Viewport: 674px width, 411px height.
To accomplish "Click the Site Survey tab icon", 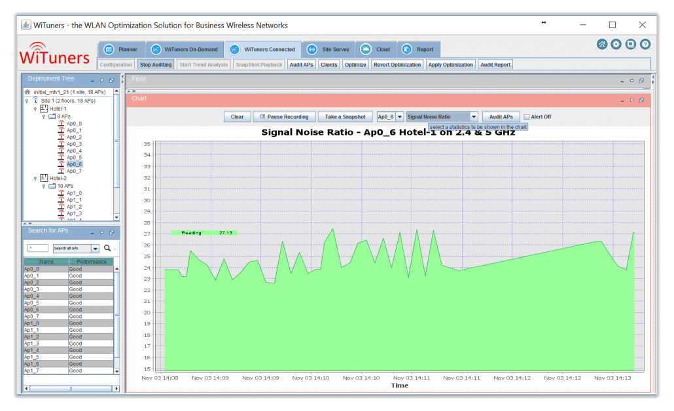I will pos(312,50).
